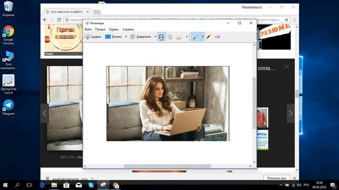
Task: Open Mail app from the taskbar
Action: coord(79,185)
